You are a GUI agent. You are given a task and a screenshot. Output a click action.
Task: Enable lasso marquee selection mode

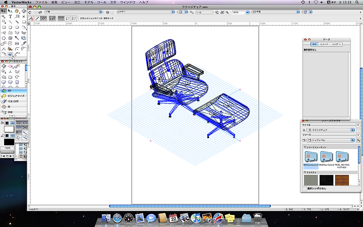68,18
